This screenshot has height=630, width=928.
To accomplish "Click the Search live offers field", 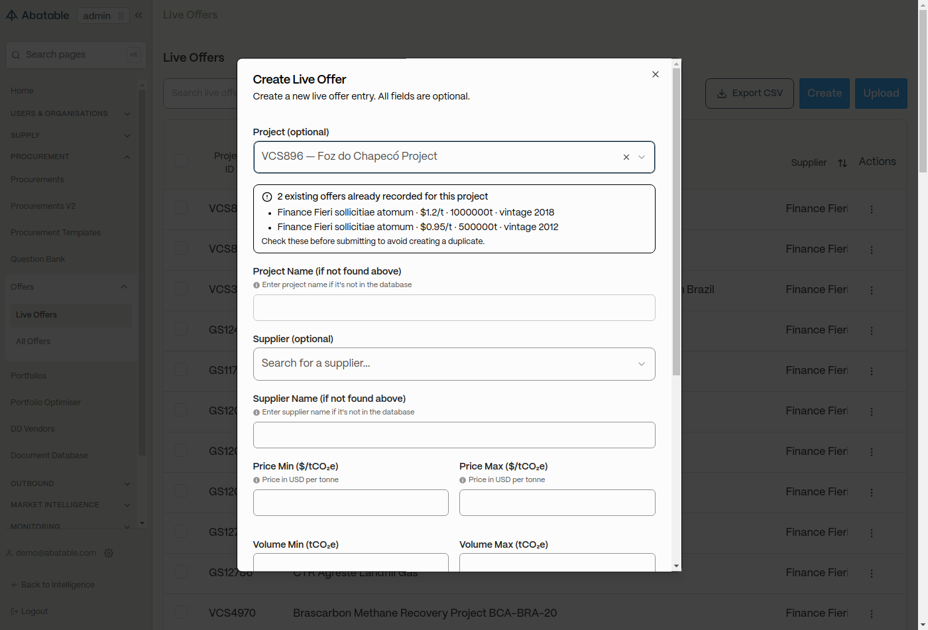I will (x=201, y=93).
